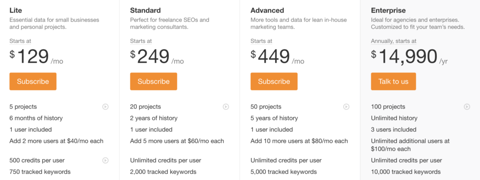Click the underlined Starts at label under Standard
The height and width of the screenshot is (180, 480).
click(x=141, y=41)
